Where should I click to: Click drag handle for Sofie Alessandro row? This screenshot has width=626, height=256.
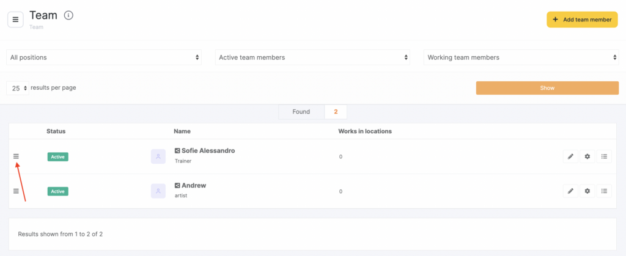coord(16,156)
